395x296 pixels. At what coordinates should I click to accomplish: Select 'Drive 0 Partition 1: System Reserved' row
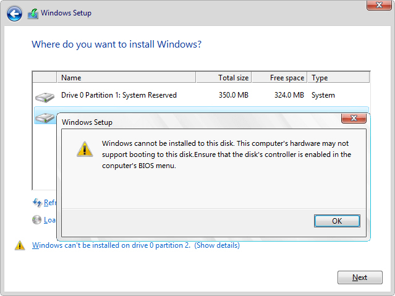click(x=201, y=95)
